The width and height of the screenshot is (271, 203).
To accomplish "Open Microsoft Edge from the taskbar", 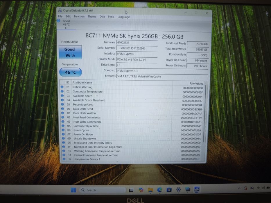I will click(160, 190).
